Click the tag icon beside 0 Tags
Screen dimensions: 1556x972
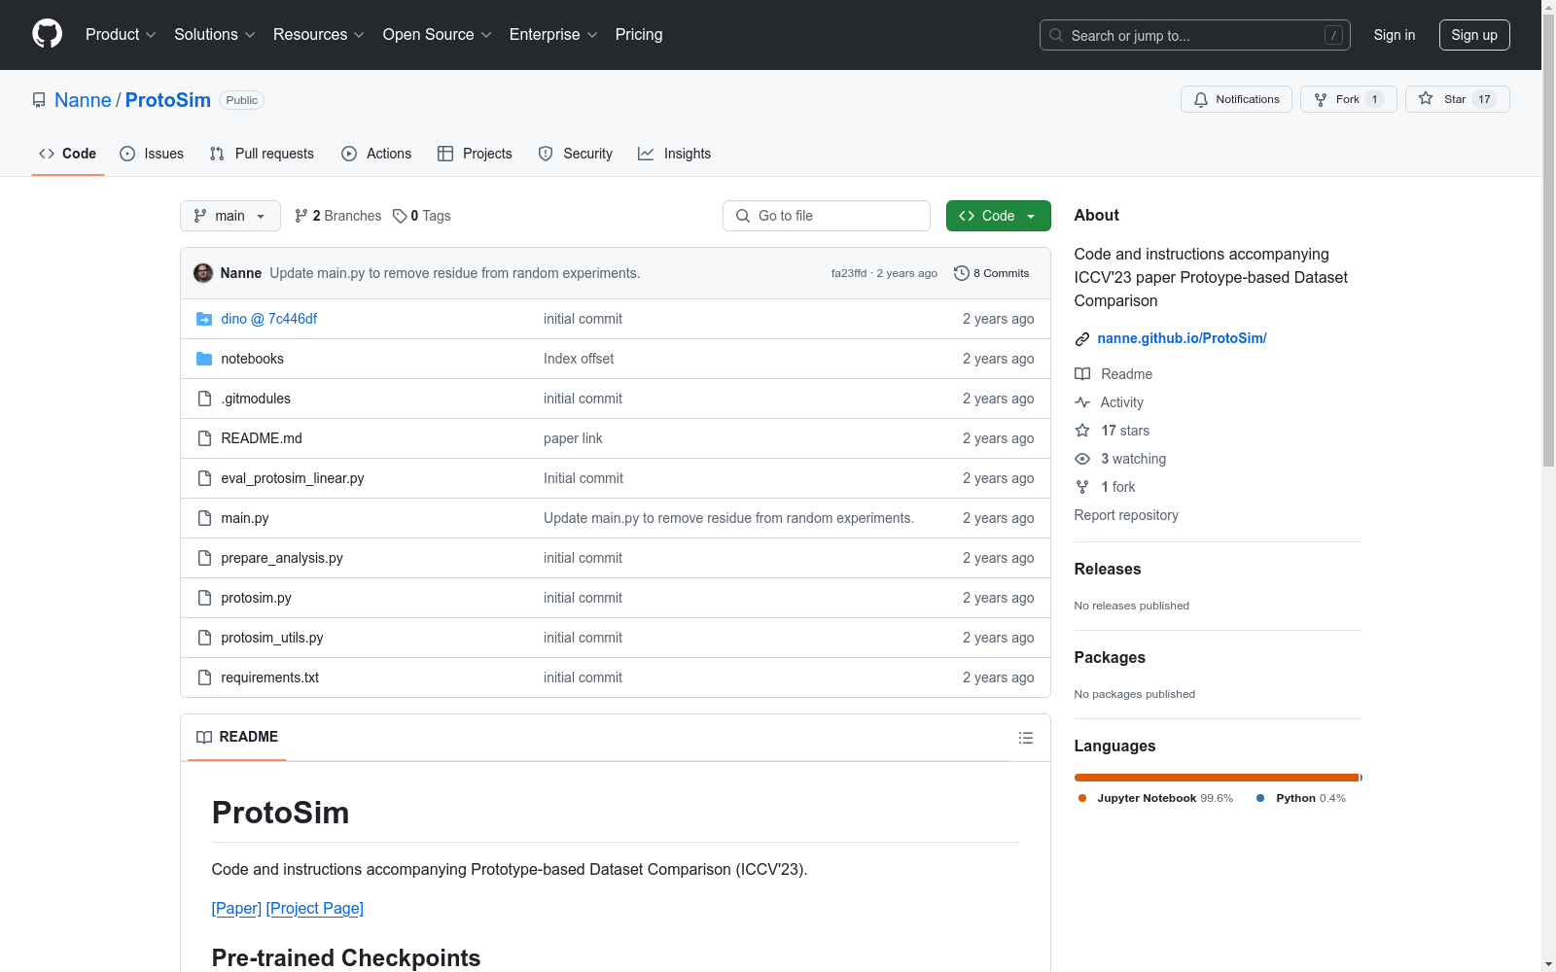pos(400,216)
